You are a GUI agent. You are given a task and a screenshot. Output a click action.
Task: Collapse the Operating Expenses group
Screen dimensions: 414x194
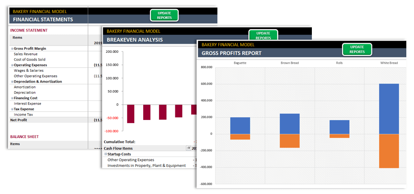tap(12, 65)
